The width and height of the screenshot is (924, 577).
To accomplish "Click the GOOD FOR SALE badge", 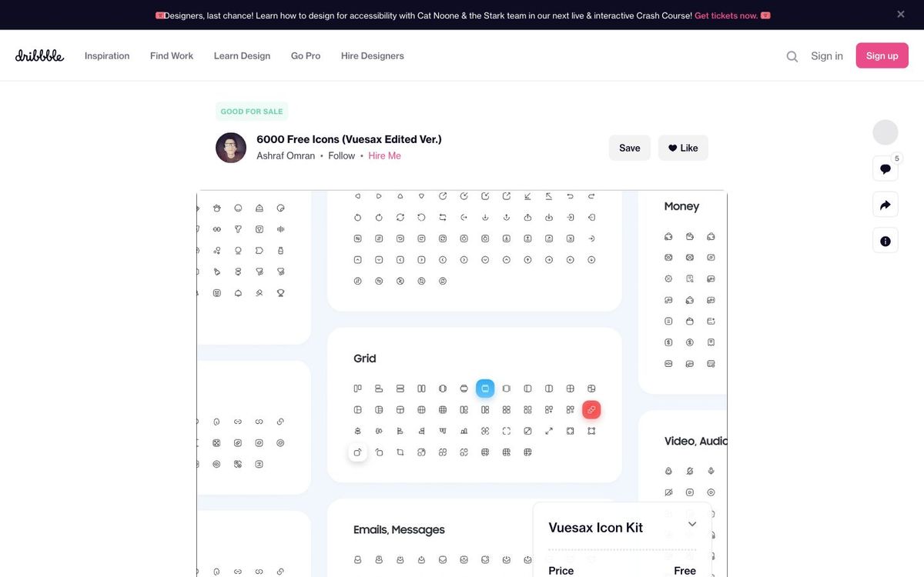I will [252, 112].
